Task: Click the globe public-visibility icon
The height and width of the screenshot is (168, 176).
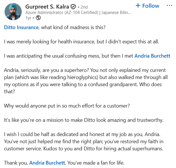Action: [38, 18]
